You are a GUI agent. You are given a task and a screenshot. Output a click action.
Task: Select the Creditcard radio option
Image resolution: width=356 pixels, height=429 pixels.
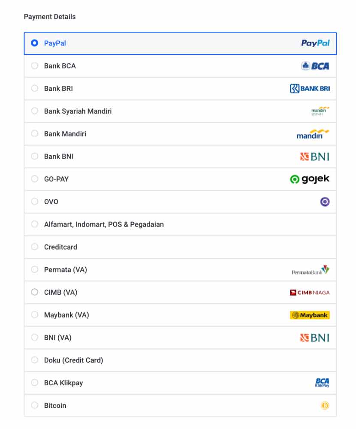35,247
